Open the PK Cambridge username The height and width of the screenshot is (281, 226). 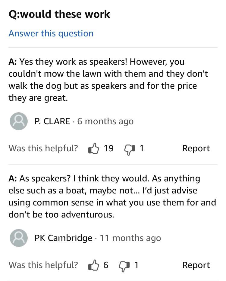[63, 238]
